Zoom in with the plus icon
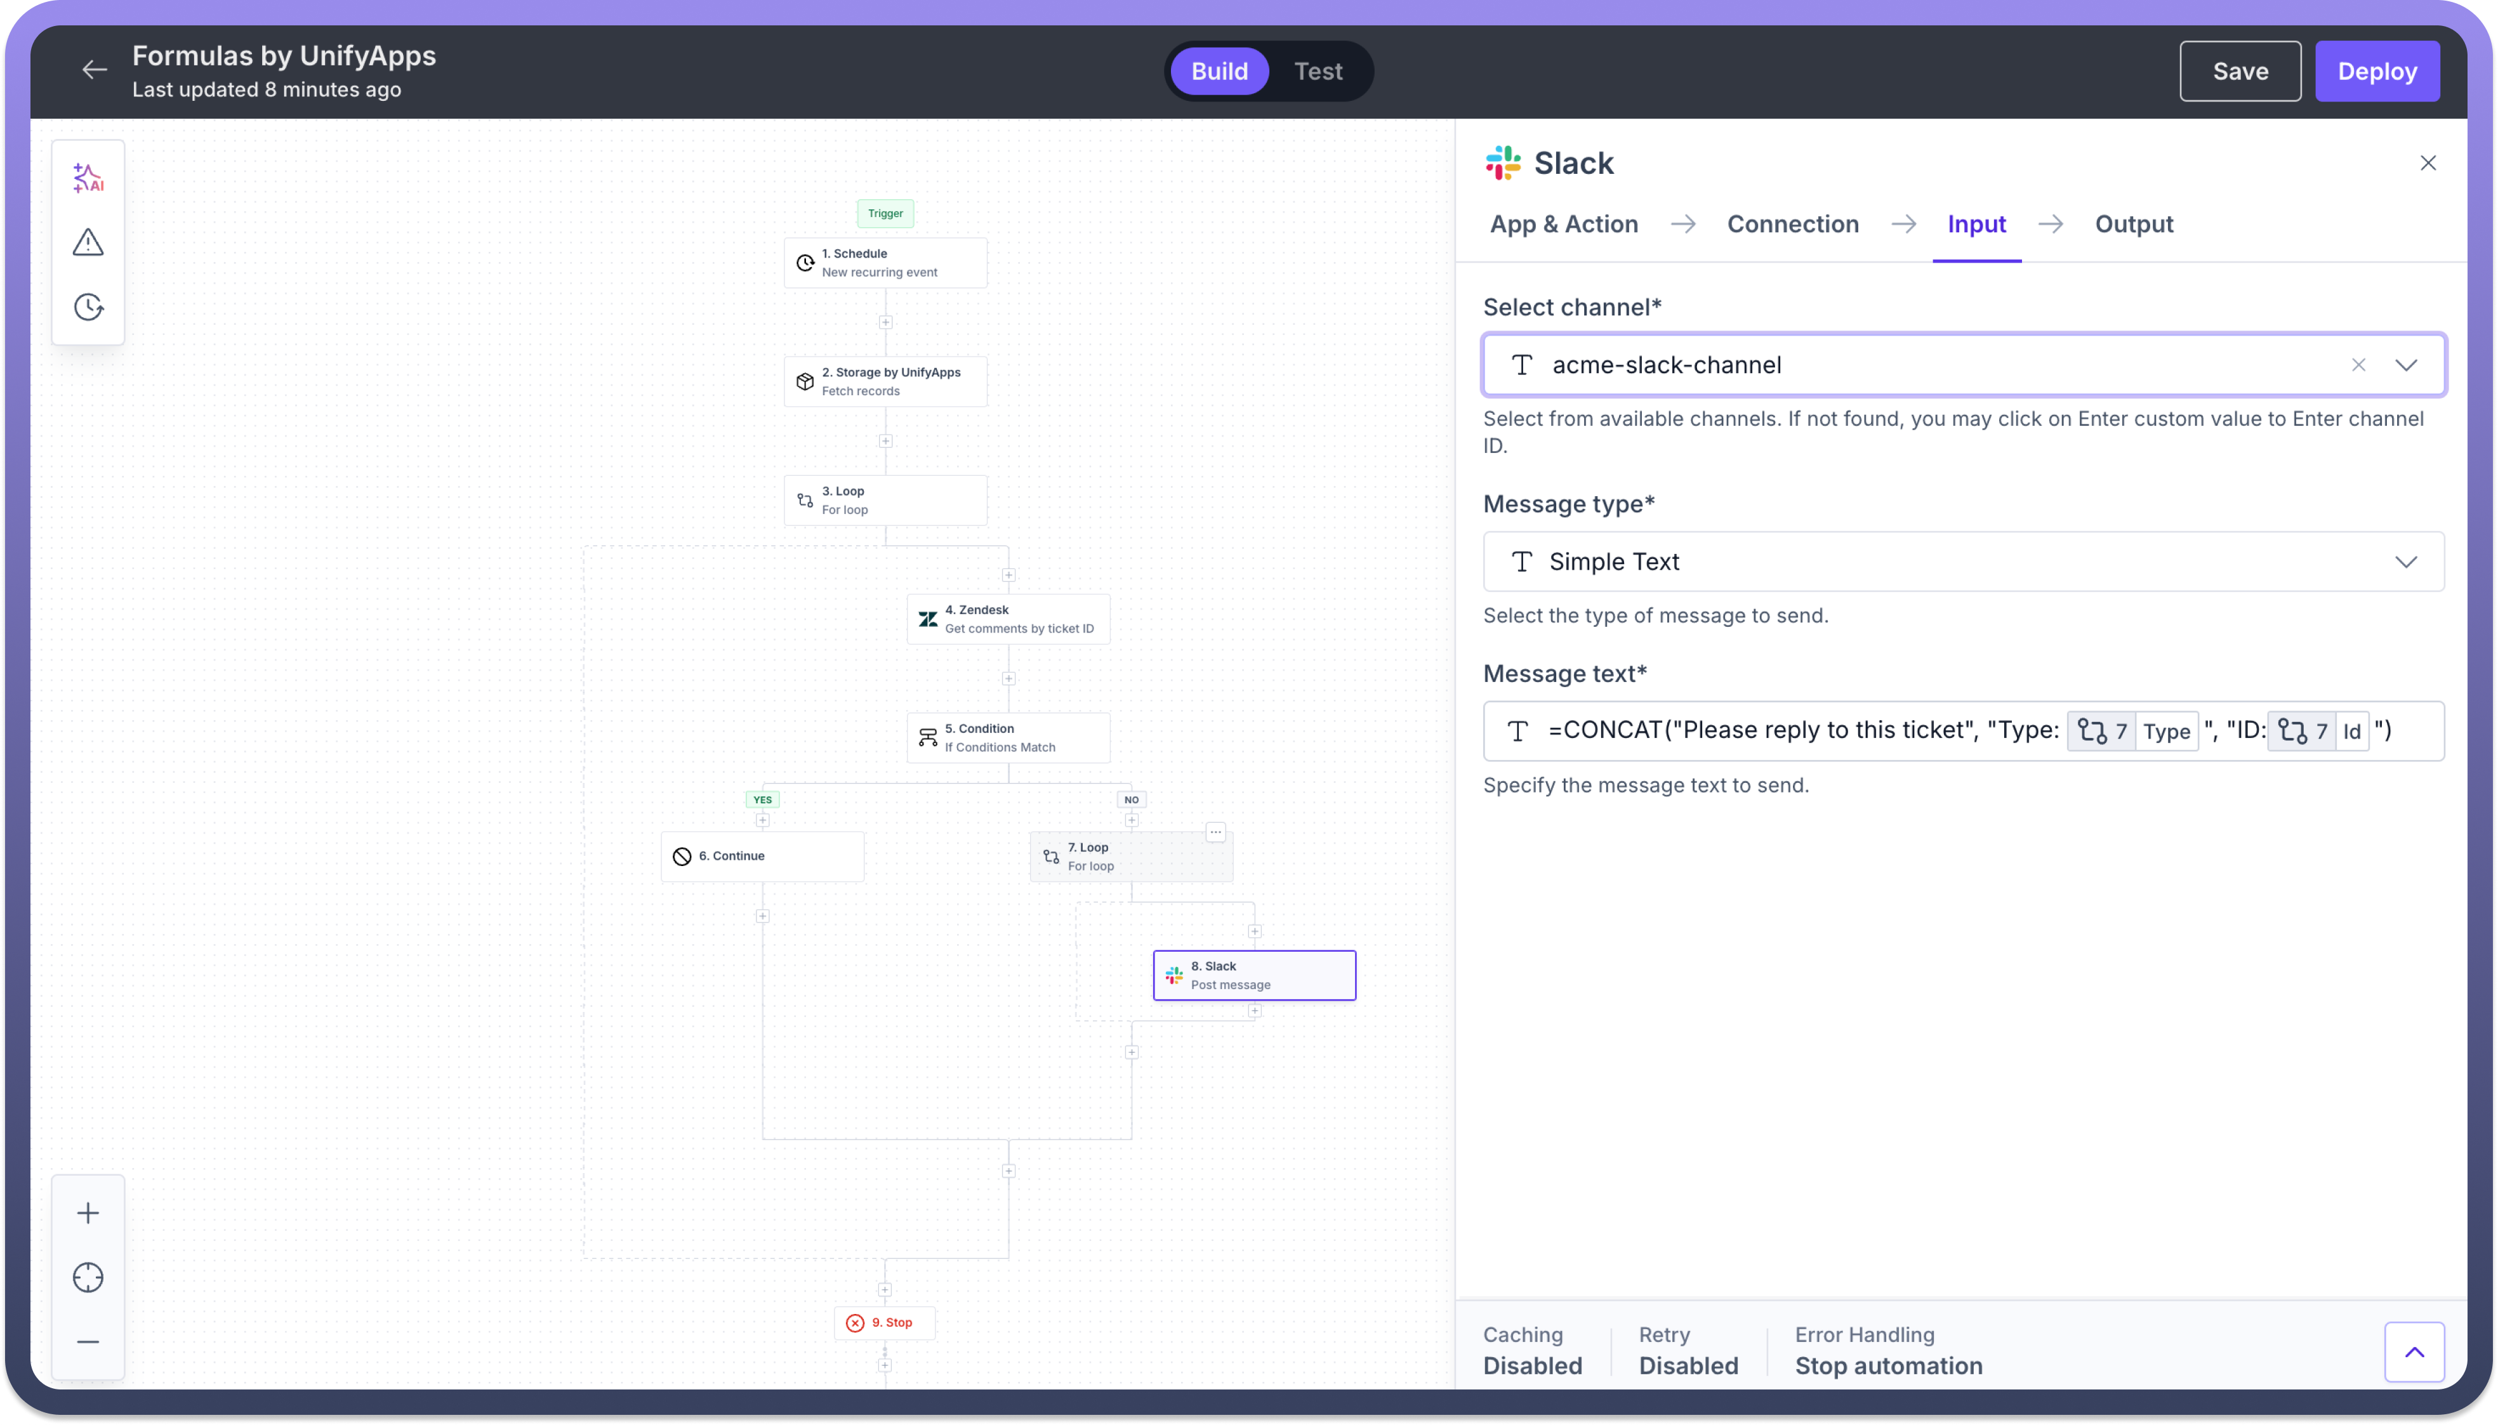This screenshot has width=2498, height=1425. click(88, 1214)
